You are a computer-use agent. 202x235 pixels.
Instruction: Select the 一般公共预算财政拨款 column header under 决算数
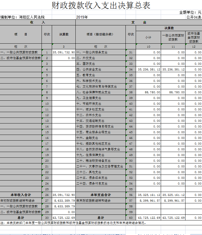tap(173, 37)
